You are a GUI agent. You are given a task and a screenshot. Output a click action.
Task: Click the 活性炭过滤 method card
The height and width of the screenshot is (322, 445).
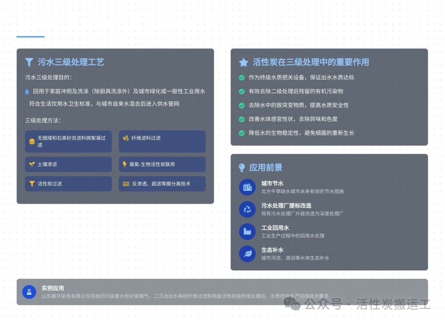pyautogui.click(x=68, y=184)
